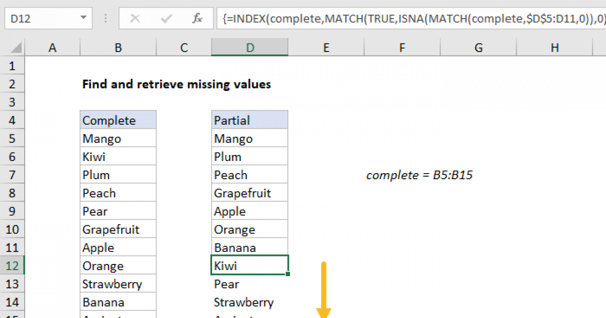The height and width of the screenshot is (318, 606).
Task: Open the Name Box dropdown arrow
Action: pyautogui.click(x=83, y=17)
